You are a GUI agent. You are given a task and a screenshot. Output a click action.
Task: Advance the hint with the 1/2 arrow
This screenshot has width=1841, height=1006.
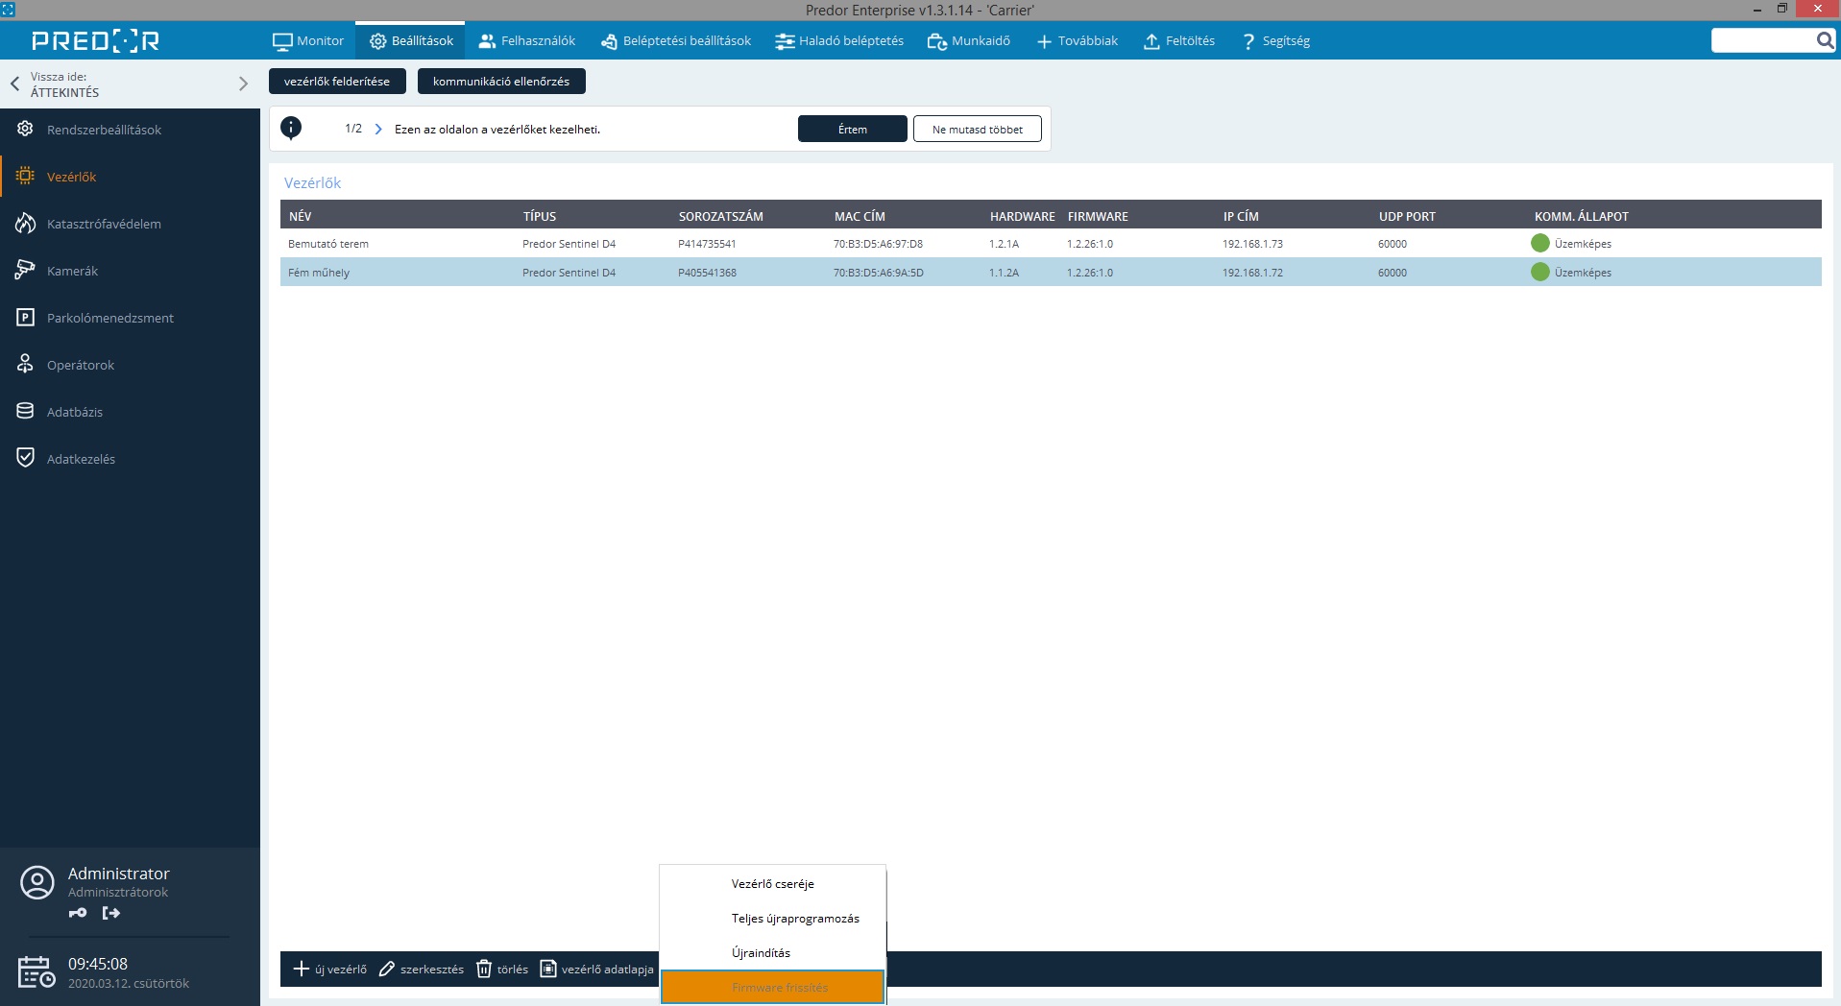[378, 129]
